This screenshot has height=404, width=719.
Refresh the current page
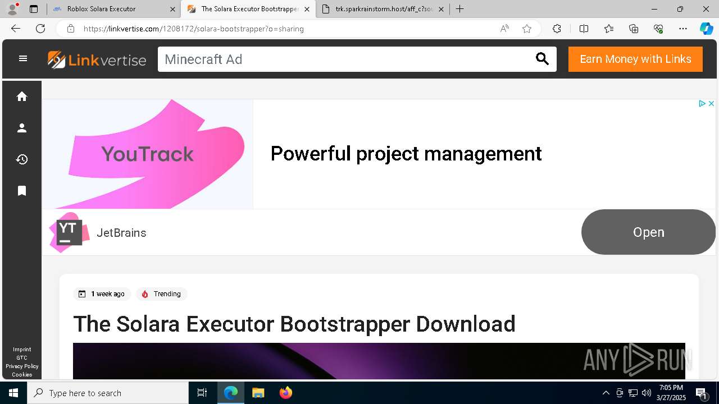pyautogui.click(x=40, y=29)
